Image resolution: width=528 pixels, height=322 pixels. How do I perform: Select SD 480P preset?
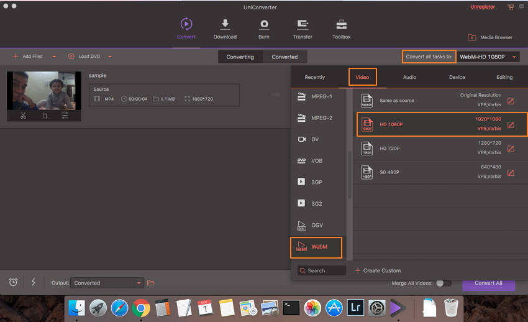(x=440, y=172)
